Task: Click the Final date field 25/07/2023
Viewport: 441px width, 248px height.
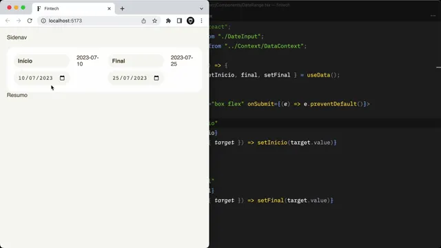Action: pyautogui.click(x=136, y=78)
